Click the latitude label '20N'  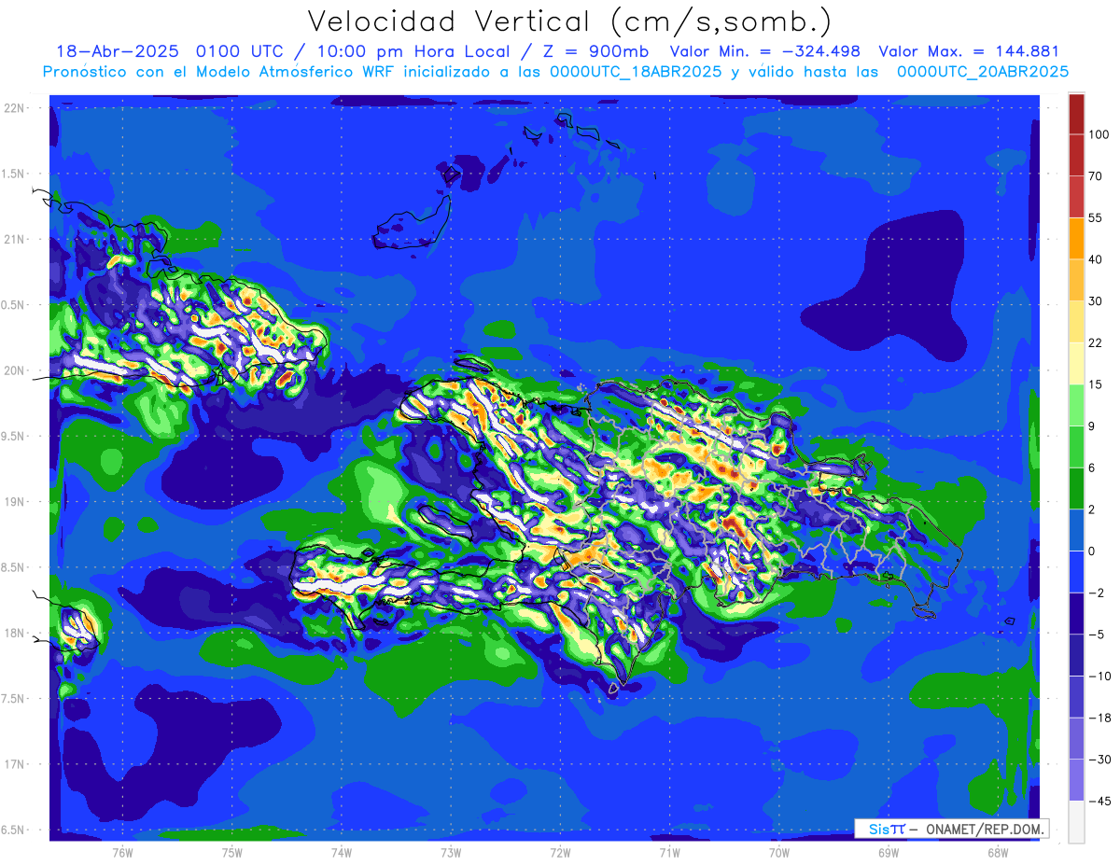[x=14, y=371]
